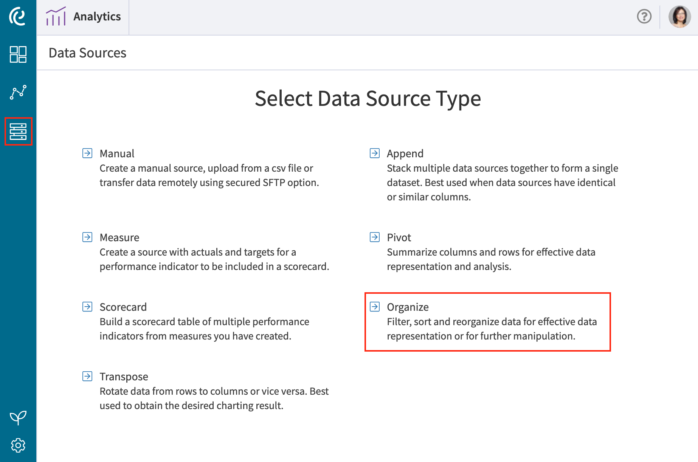This screenshot has width=698, height=462.
Task: Click the arrow icon beside Manual
Action: tap(87, 153)
